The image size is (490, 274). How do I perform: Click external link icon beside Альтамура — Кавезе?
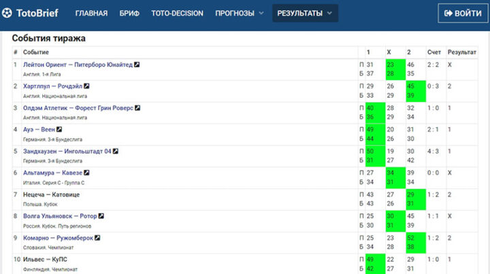(86, 173)
